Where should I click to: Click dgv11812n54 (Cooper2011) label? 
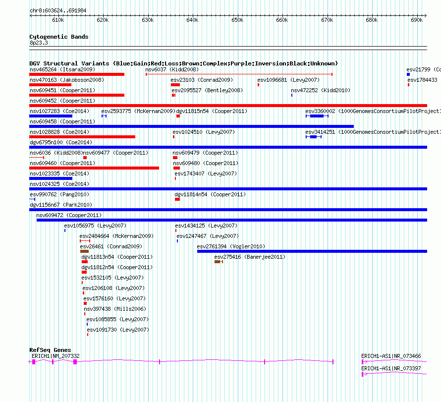(x=117, y=267)
